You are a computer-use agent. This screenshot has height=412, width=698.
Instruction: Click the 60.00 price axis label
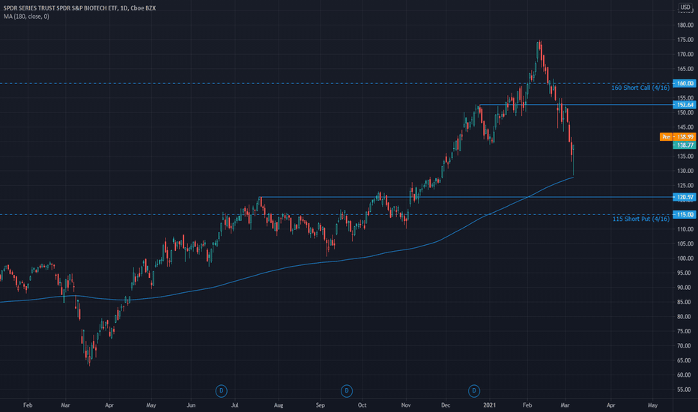point(685,375)
